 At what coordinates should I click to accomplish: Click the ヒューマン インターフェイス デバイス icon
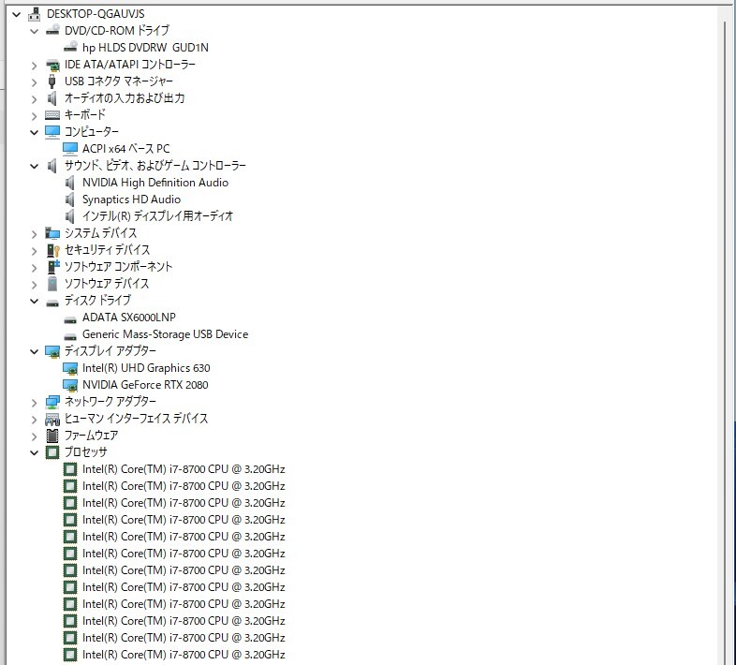[52, 419]
